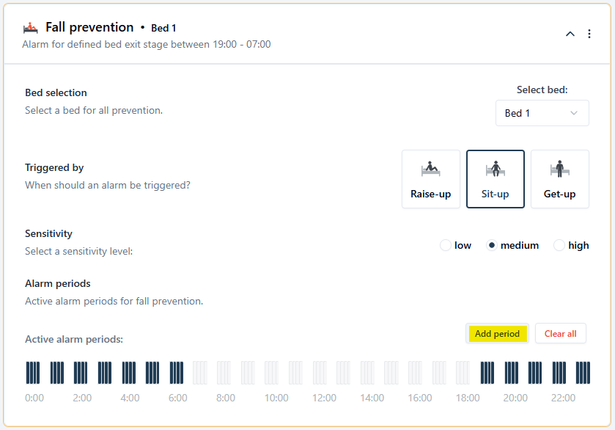Click the Add period button
The height and width of the screenshot is (430, 615).
[x=497, y=334]
